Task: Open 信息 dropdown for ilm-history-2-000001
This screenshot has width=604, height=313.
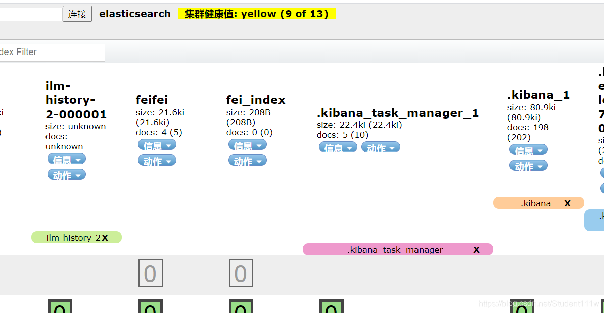Action: (x=67, y=159)
